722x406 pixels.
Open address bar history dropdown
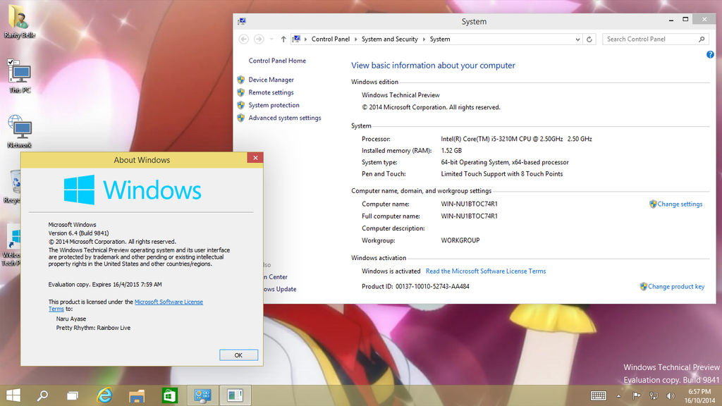[x=577, y=39]
